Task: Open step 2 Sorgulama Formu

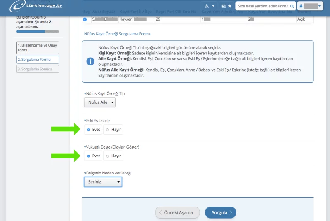Action: 38,60
